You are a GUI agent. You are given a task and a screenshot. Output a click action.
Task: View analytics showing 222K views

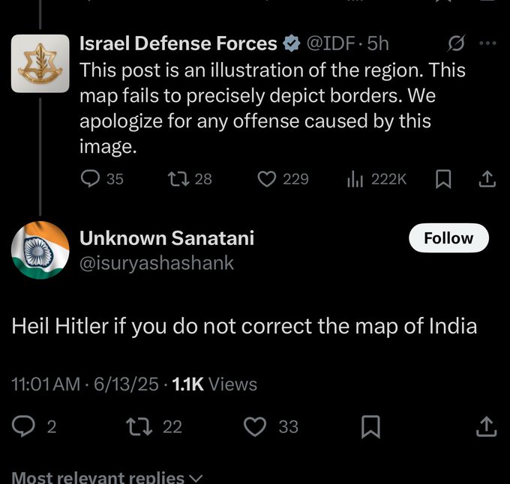[x=376, y=179]
